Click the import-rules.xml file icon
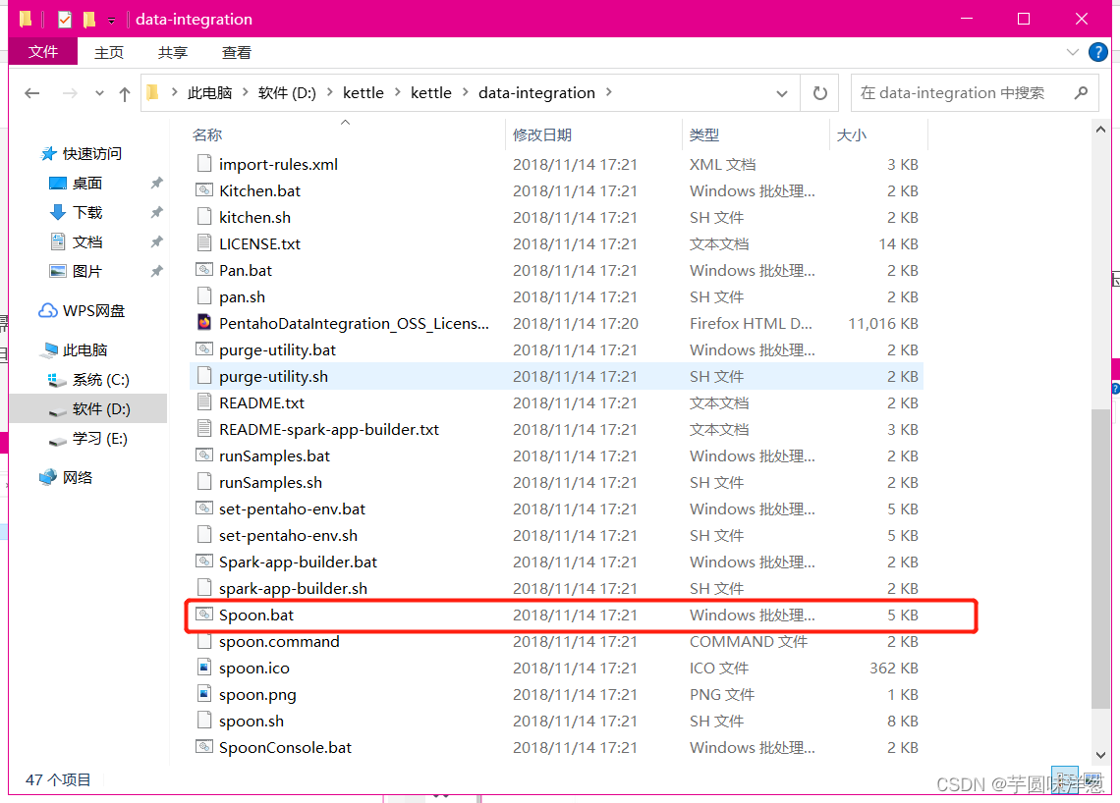 (x=204, y=164)
